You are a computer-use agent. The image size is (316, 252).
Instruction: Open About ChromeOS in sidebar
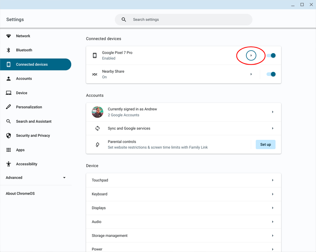20,194
